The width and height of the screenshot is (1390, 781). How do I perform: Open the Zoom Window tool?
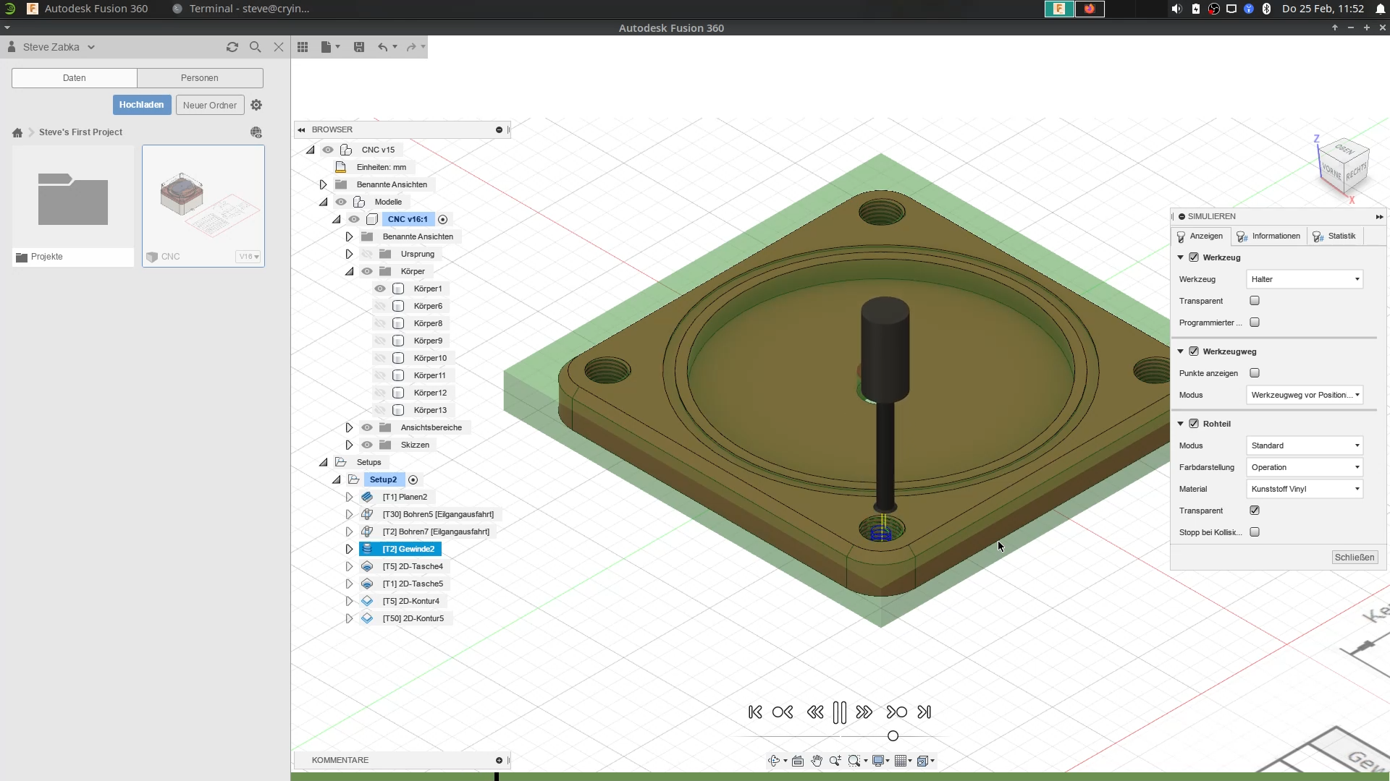pyautogui.click(x=854, y=761)
